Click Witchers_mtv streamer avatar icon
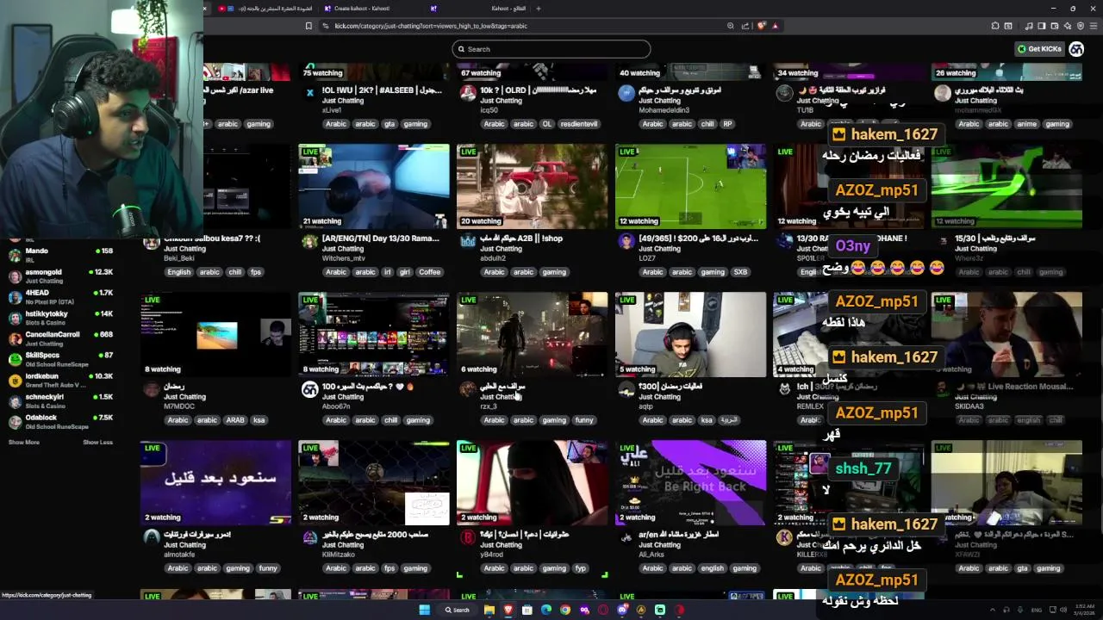This screenshot has width=1103, height=620. (309, 242)
